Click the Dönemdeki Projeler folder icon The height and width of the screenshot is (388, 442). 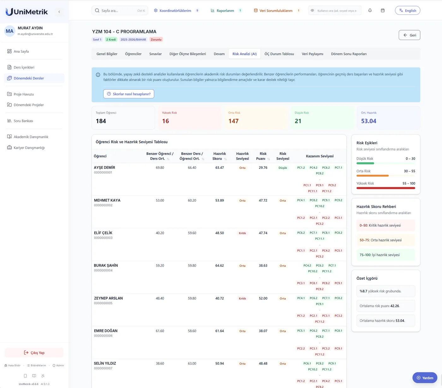[x=9, y=105]
